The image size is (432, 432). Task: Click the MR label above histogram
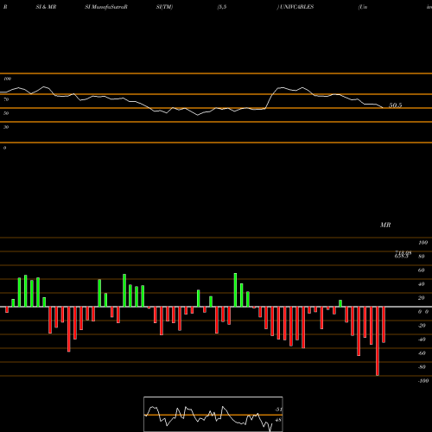385,225
